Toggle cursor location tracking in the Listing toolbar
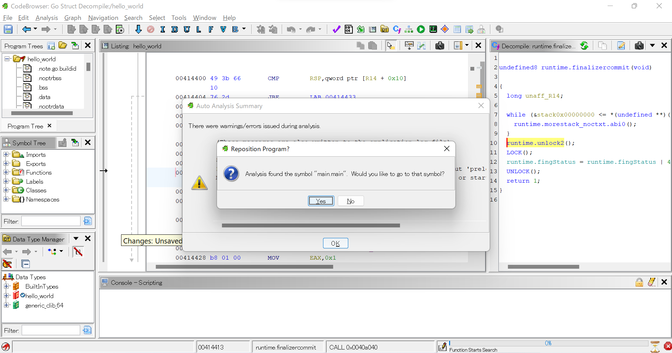Viewport: 672px width, 353px height. coord(391,46)
